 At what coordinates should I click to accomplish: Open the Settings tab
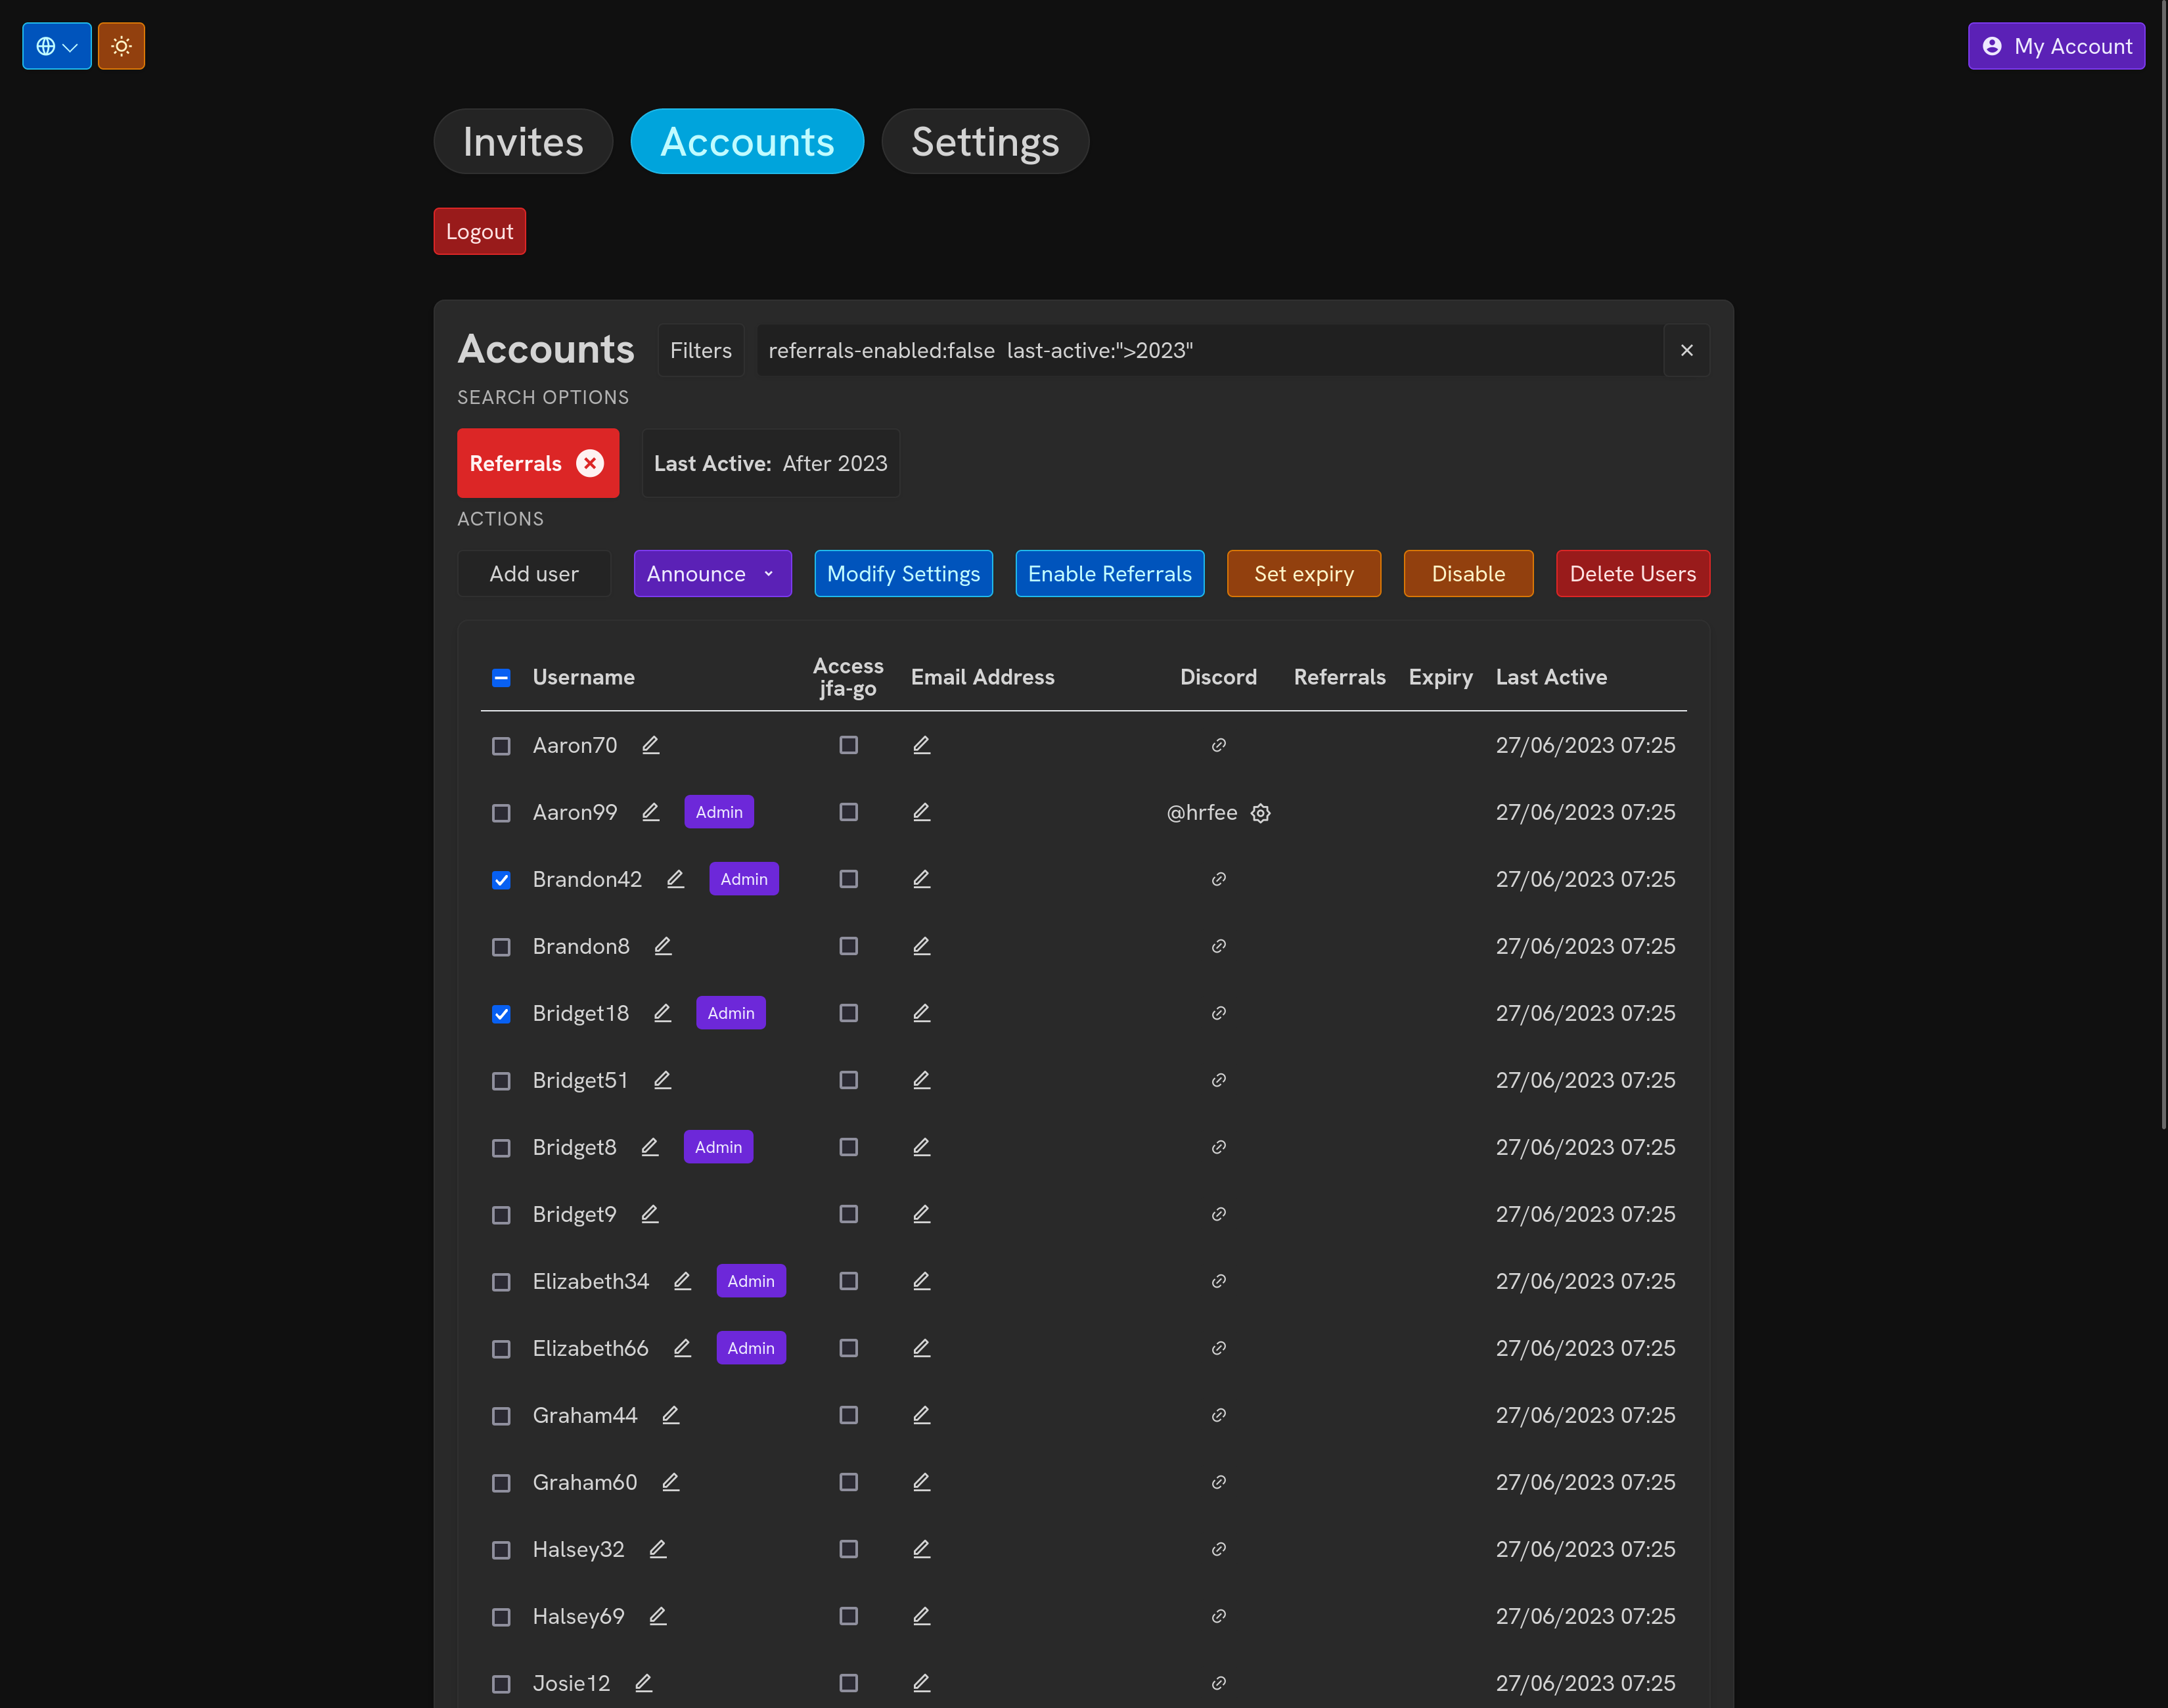(984, 141)
